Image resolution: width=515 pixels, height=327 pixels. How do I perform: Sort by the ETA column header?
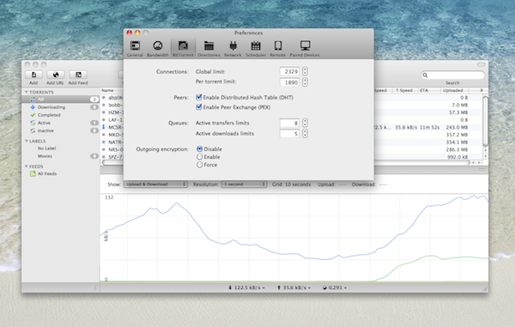tap(429, 90)
